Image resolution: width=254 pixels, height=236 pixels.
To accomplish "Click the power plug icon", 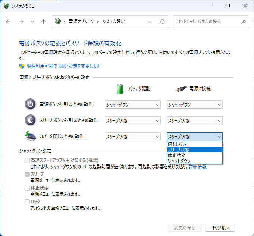I will click(x=181, y=89).
